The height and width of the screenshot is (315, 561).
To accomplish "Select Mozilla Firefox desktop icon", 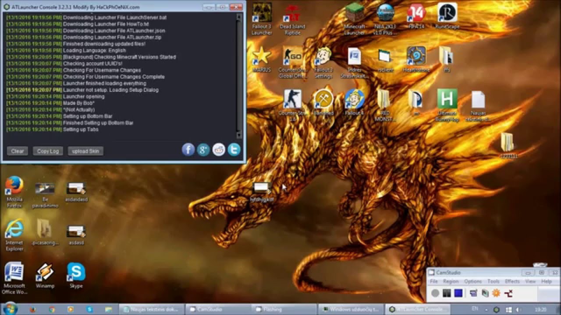I will click(x=14, y=192).
